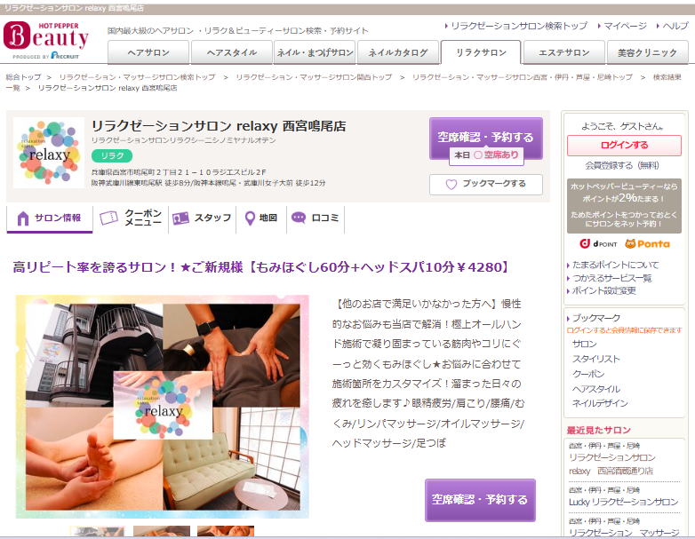
Task: Click the heart icon on bookmark button
Action: click(x=451, y=184)
